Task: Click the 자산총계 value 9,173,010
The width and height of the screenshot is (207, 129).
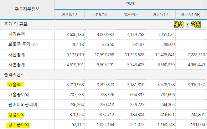Action: coord(75,55)
